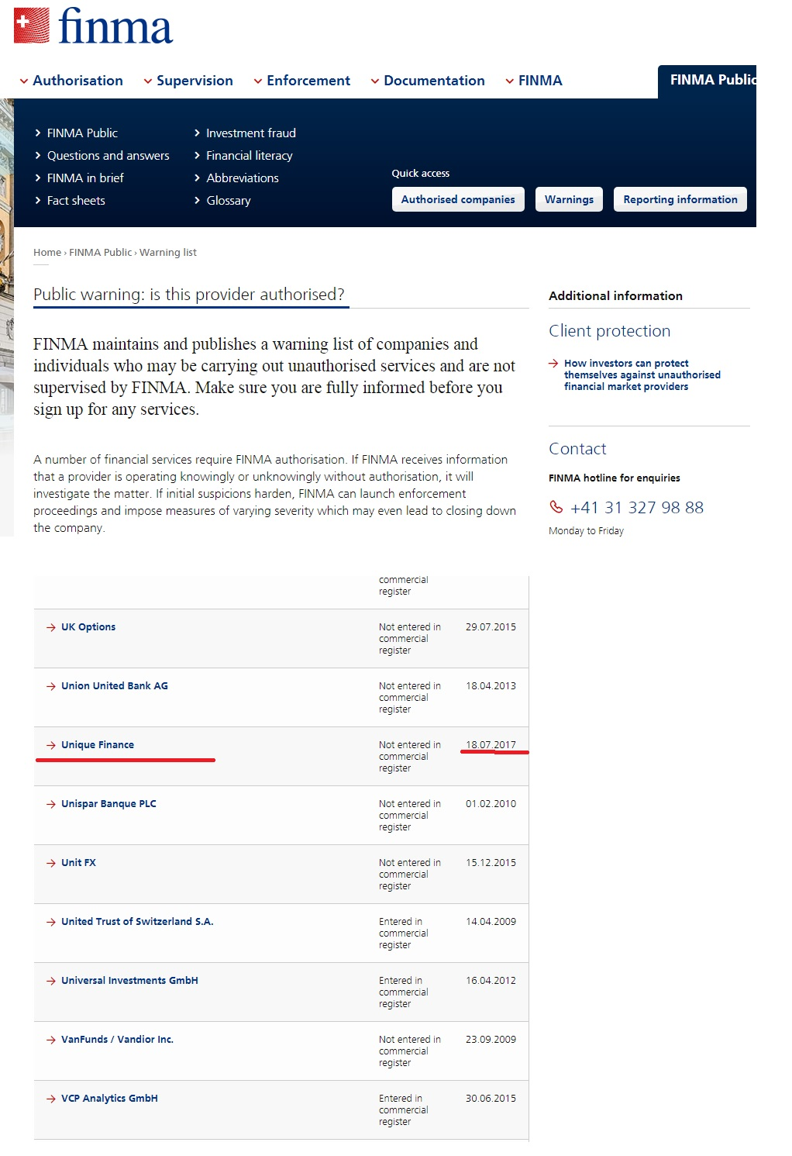Open the Glossary link in submenu
Image resolution: width=792 pixels, height=1156 pixels.
[x=228, y=200]
